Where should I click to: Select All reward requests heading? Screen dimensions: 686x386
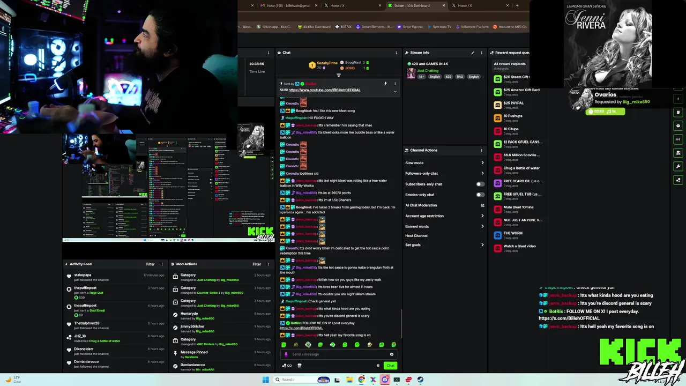tap(510, 64)
